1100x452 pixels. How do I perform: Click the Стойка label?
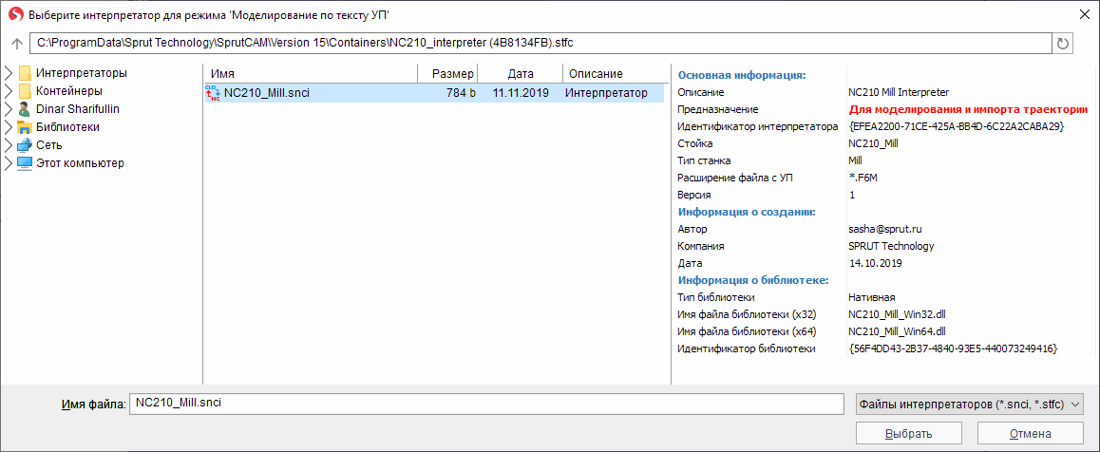coord(695,143)
